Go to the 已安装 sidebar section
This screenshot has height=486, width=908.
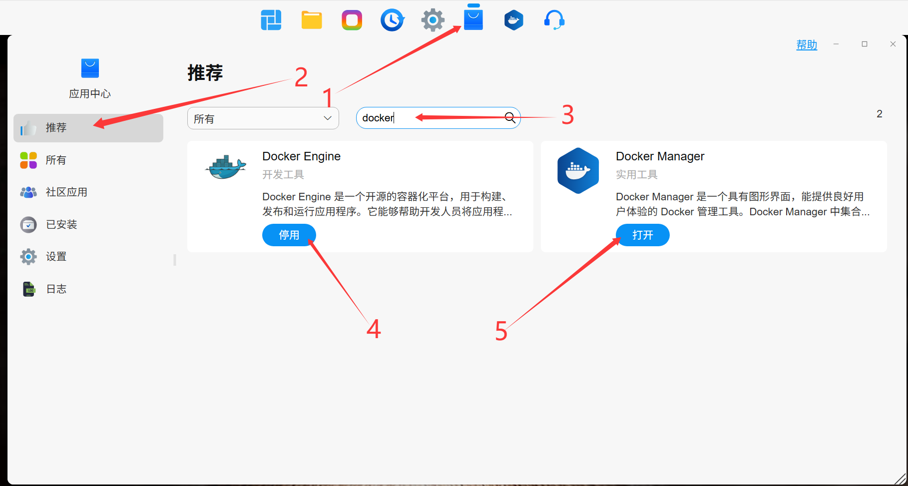pyautogui.click(x=88, y=225)
